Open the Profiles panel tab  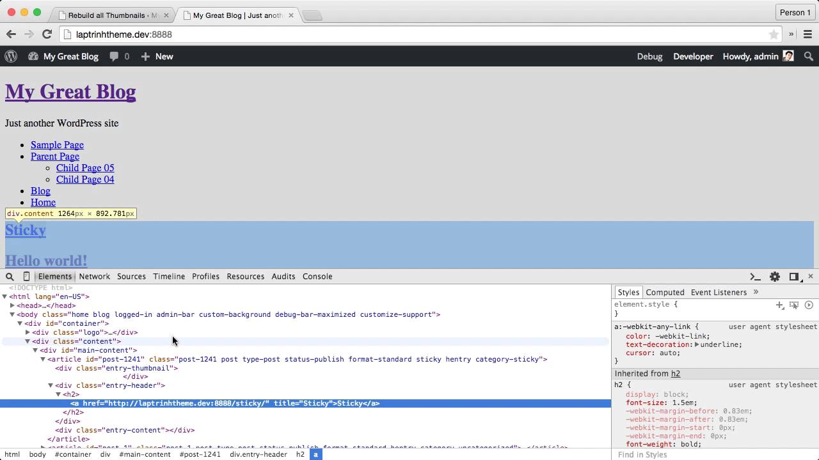point(205,277)
